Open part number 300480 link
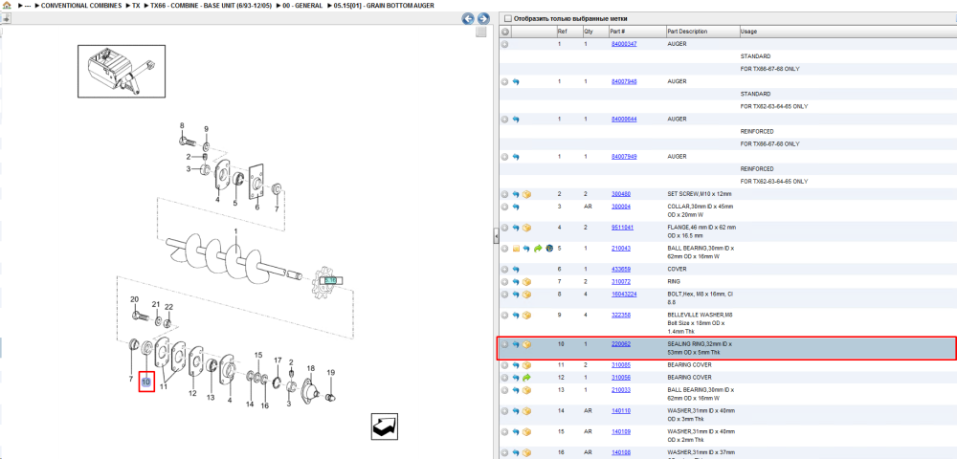The image size is (957, 459). (621, 194)
